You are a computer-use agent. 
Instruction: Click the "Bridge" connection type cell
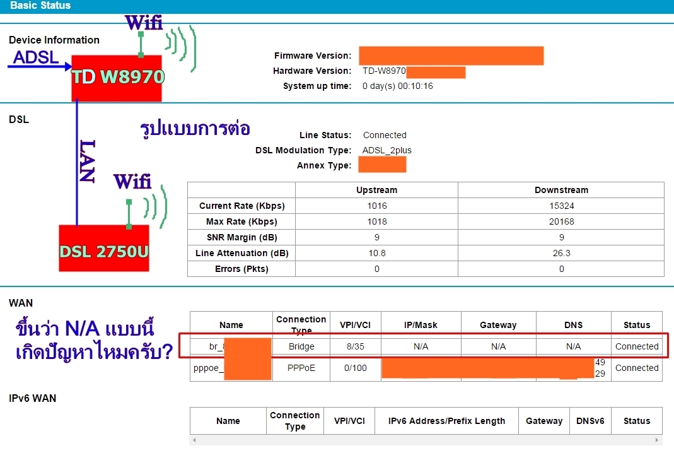tap(301, 346)
